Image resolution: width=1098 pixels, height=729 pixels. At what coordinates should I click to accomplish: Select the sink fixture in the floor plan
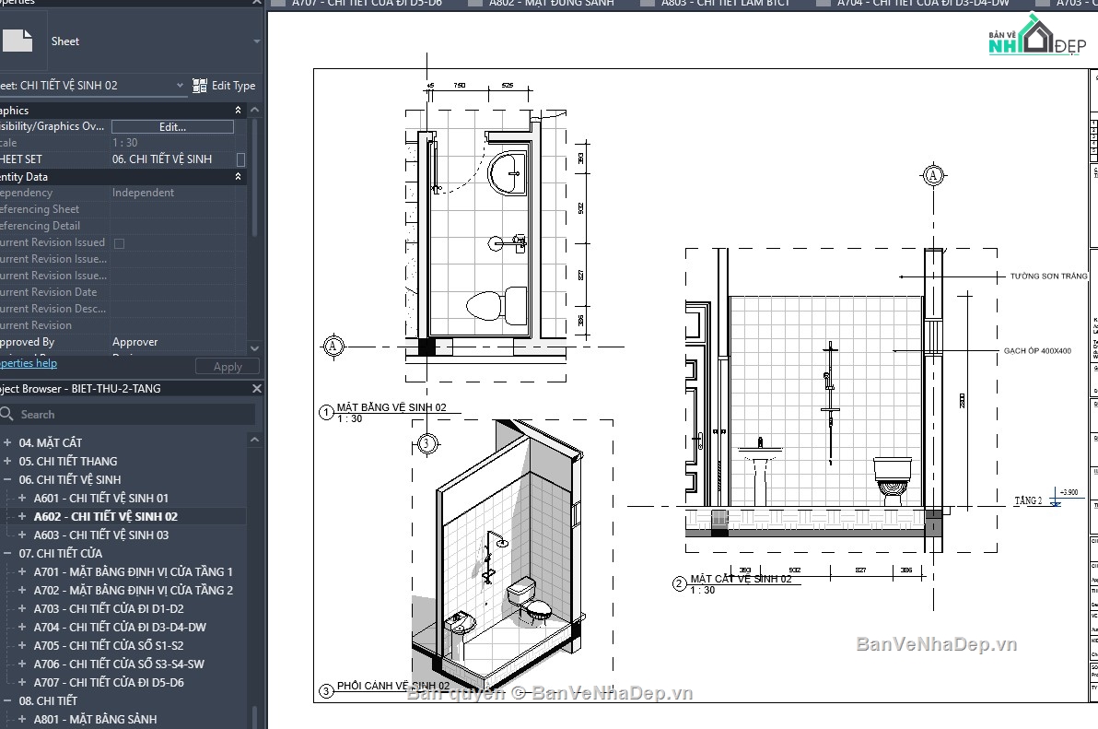507,172
